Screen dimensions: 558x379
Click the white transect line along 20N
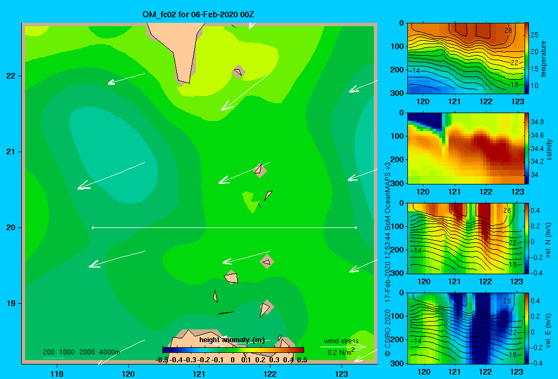224,227
